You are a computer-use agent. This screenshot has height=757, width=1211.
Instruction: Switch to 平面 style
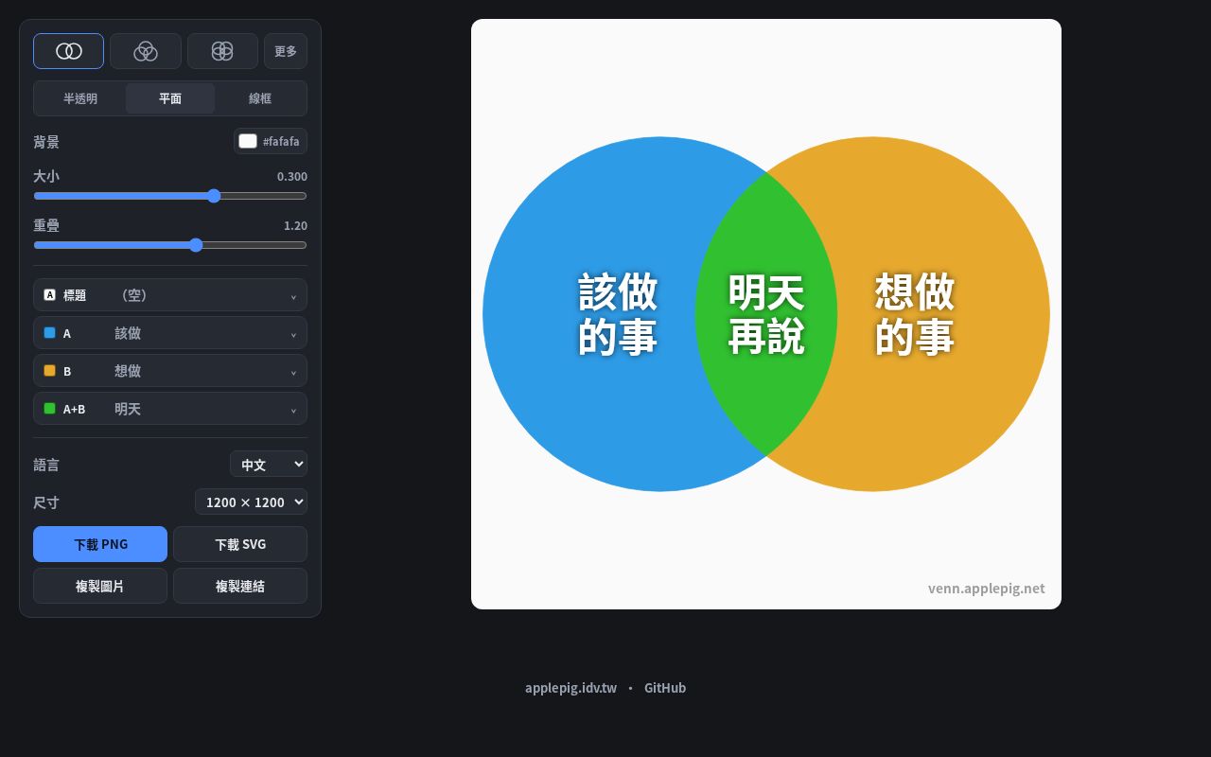[x=170, y=98]
